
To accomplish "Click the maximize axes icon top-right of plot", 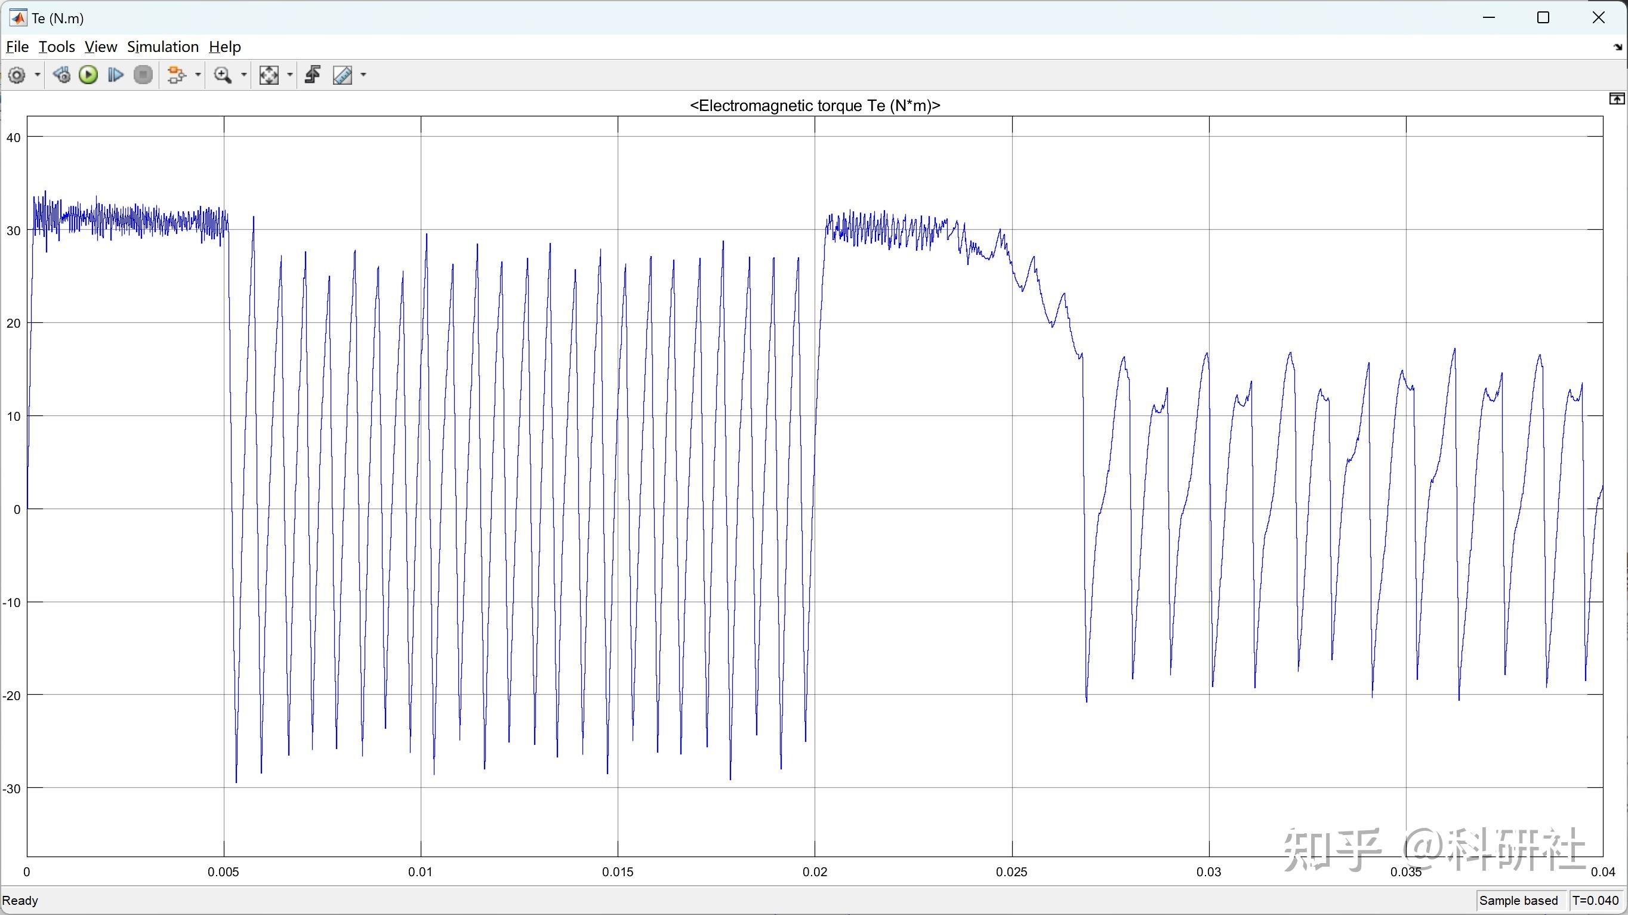I will coord(1617,98).
